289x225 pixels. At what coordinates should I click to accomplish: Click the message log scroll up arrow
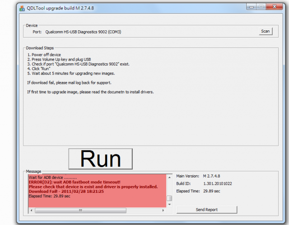(169, 177)
